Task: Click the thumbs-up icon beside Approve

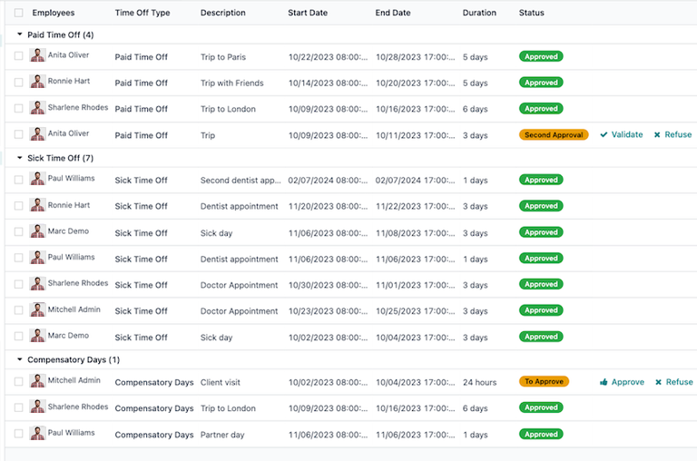Action: click(x=604, y=382)
